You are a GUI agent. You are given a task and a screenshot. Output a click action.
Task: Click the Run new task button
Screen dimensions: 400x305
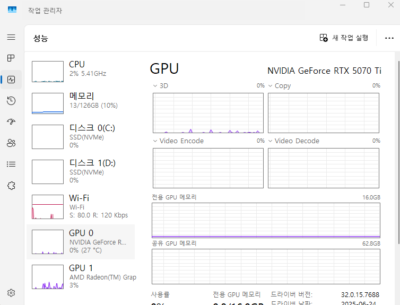tap(344, 38)
